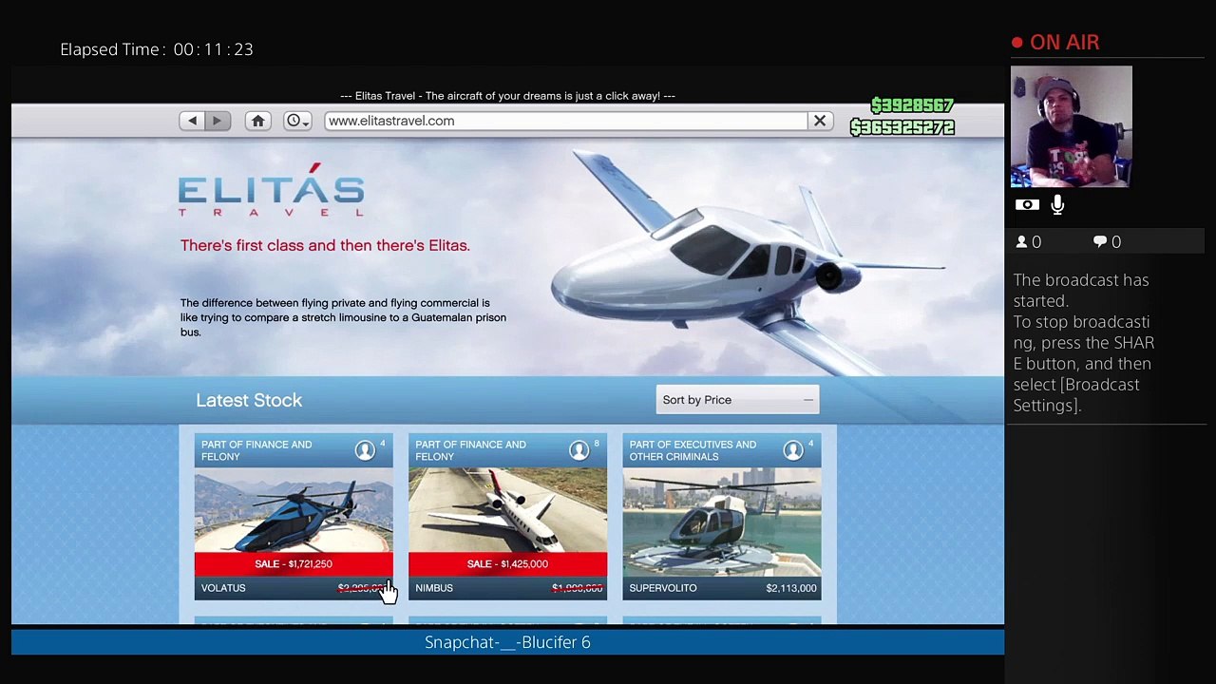The image size is (1216, 684).
Task: Open the Sort by Price dropdown
Action: pos(737,400)
